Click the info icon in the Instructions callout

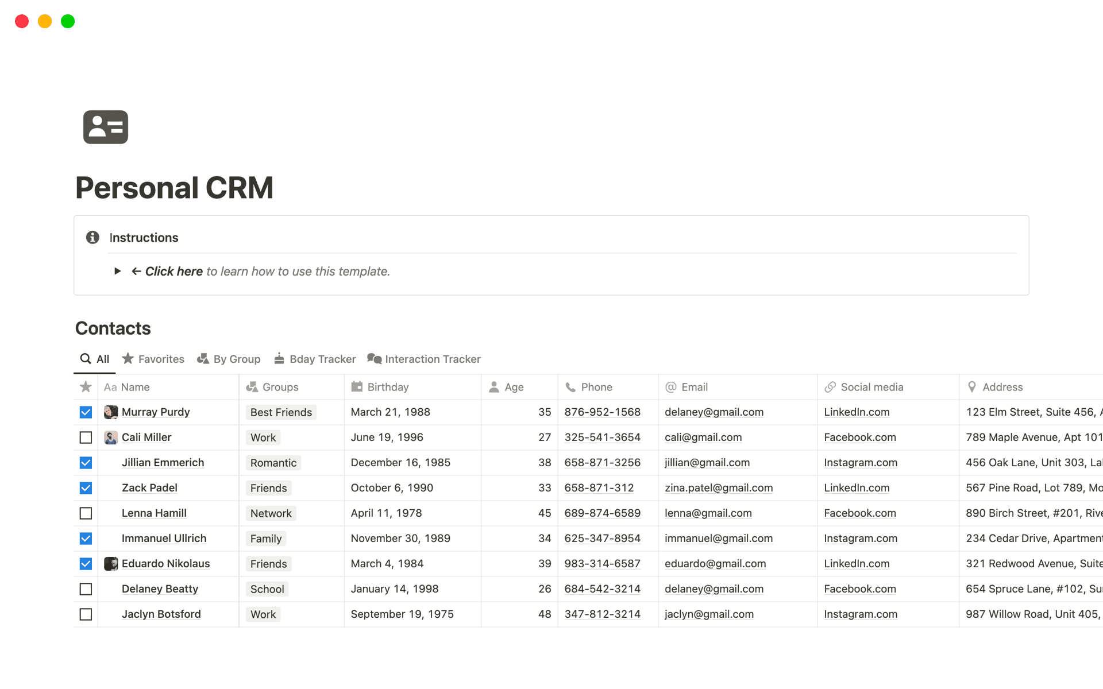pos(92,237)
